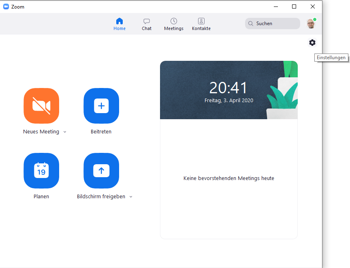
Task: Start a meeting with the orange Neues Meeting icon
Action: 41,106
